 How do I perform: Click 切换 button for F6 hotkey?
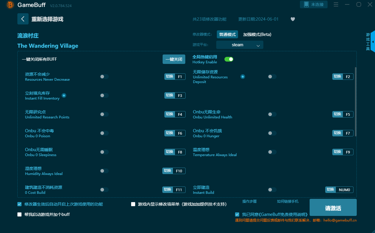click(x=170, y=133)
